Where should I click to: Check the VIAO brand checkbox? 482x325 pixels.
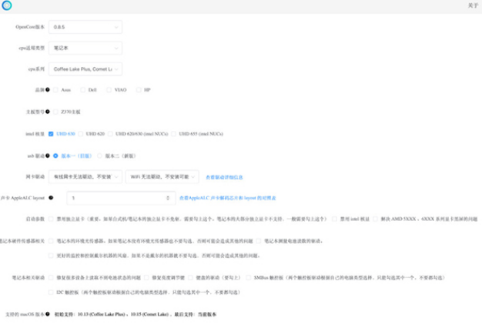(x=109, y=90)
